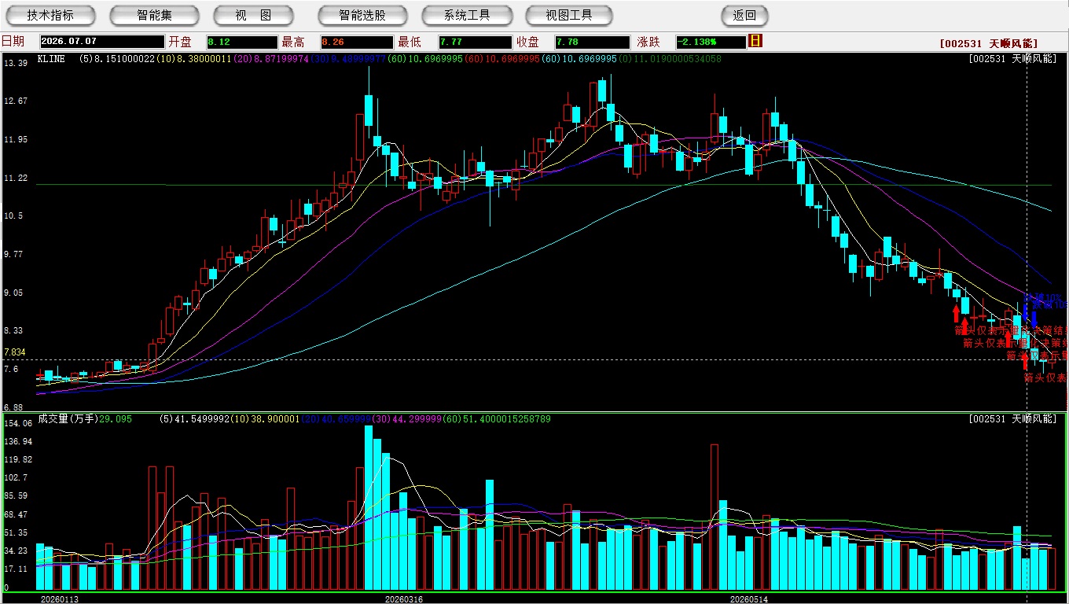
Task: Select the volume value 29.095
Action: tap(116, 419)
